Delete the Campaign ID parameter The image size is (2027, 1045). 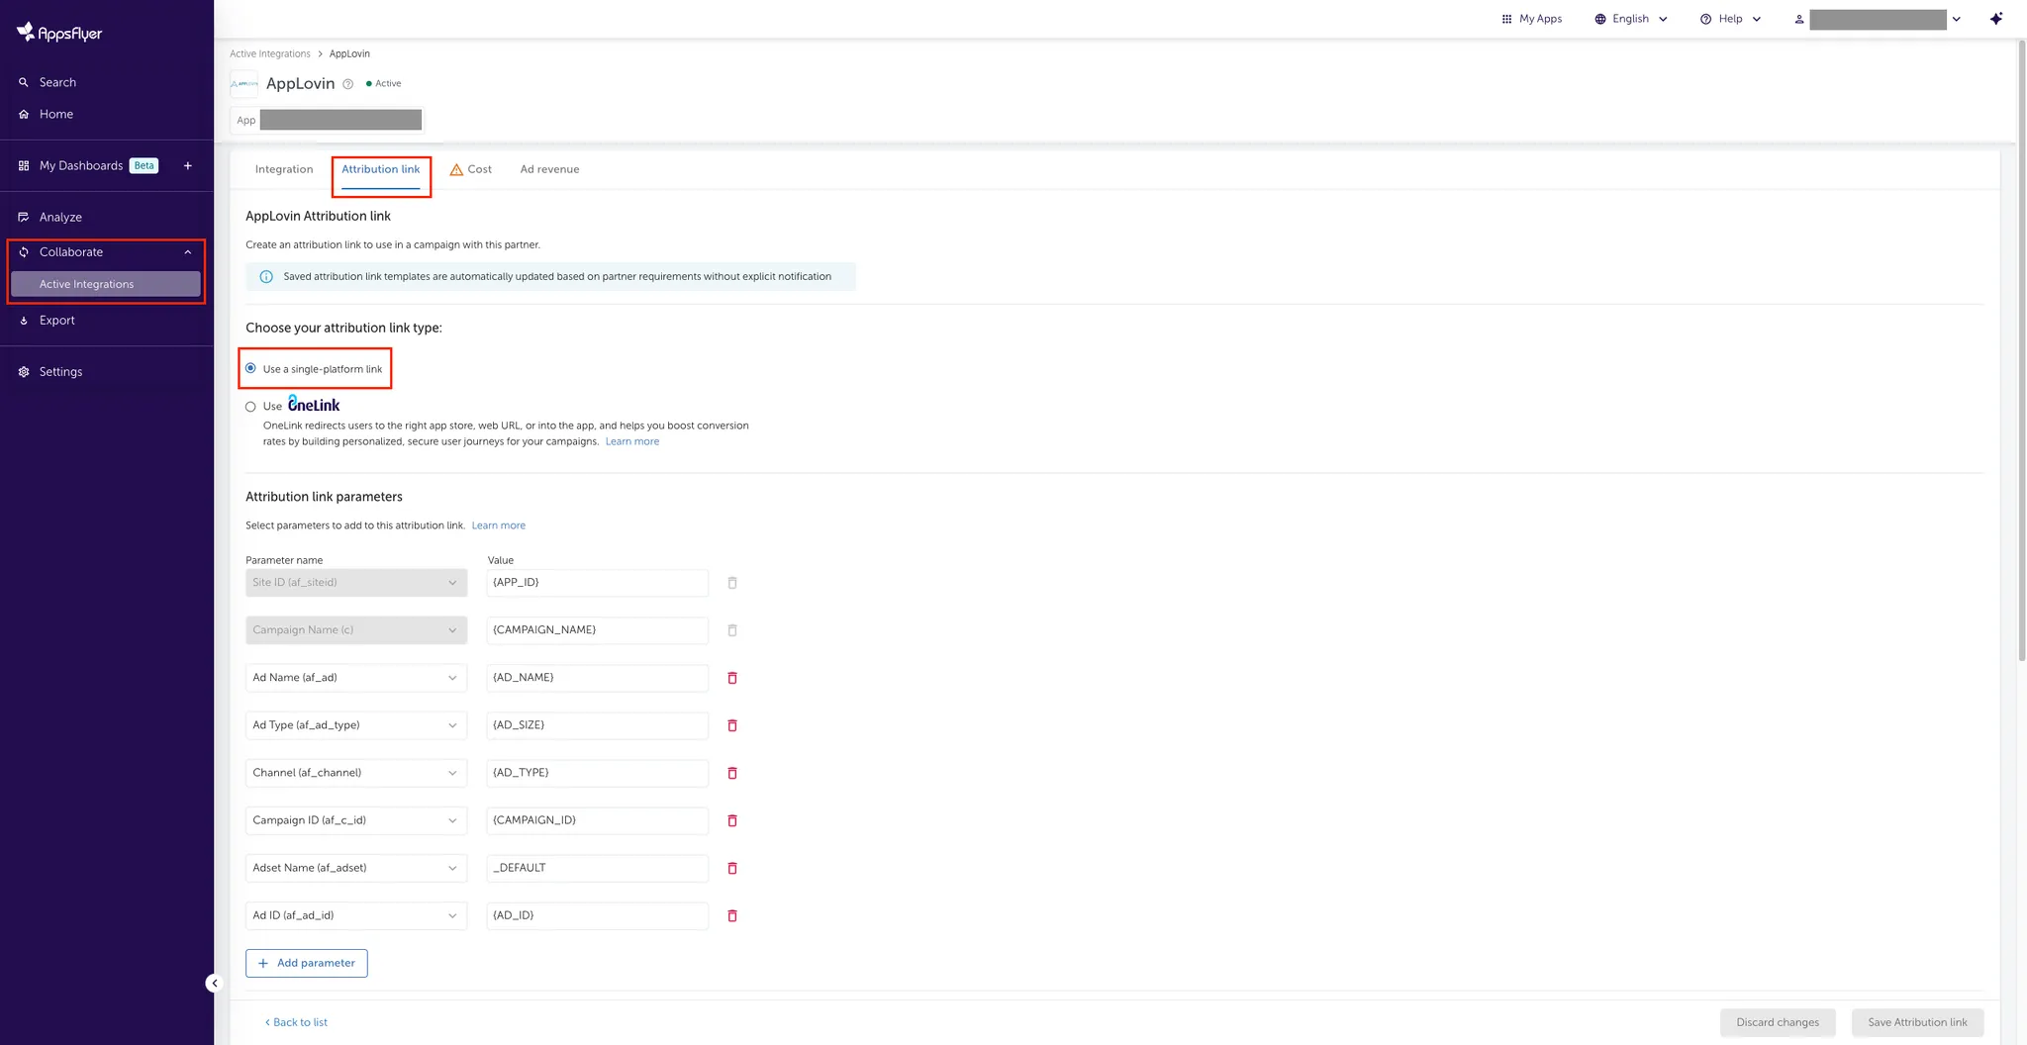click(732, 820)
